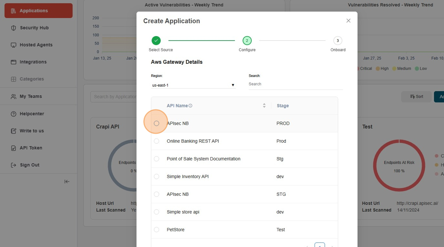
Task: Click the Hosted Agents icon in sidebar
Action: coord(14,45)
